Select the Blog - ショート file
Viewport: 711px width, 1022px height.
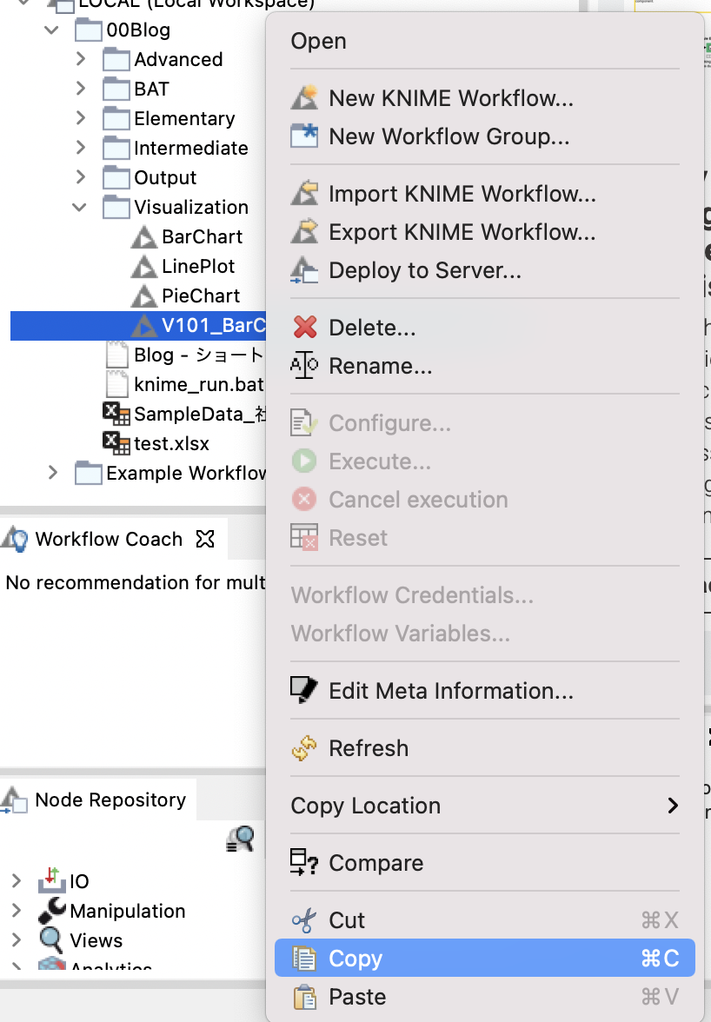(199, 355)
